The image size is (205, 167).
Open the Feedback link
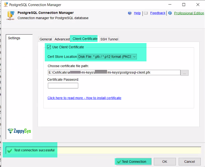coord(158,13)
